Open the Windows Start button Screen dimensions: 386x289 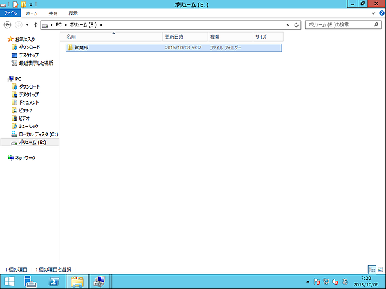[x=9, y=281]
